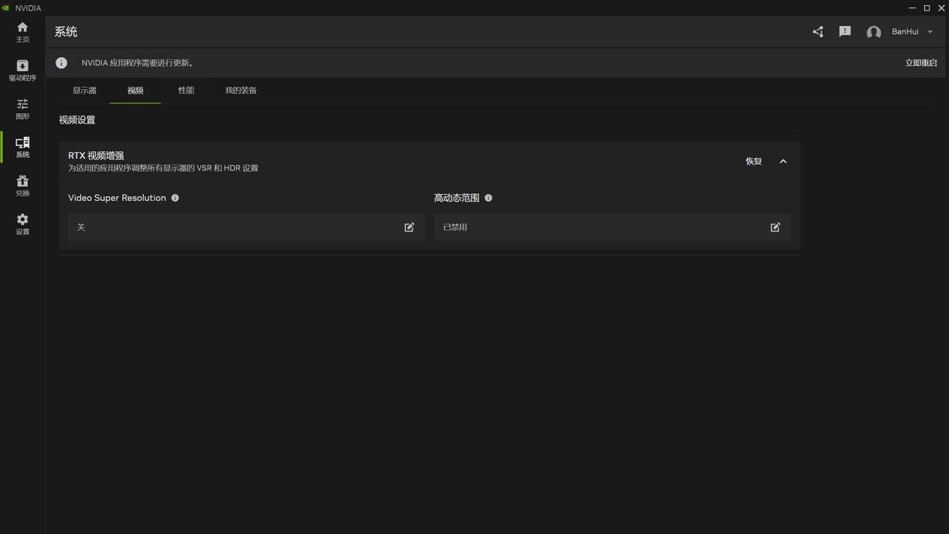Show 高动态范围 info tooltip icon
The image size is (949, 534).
coord(488,198)
